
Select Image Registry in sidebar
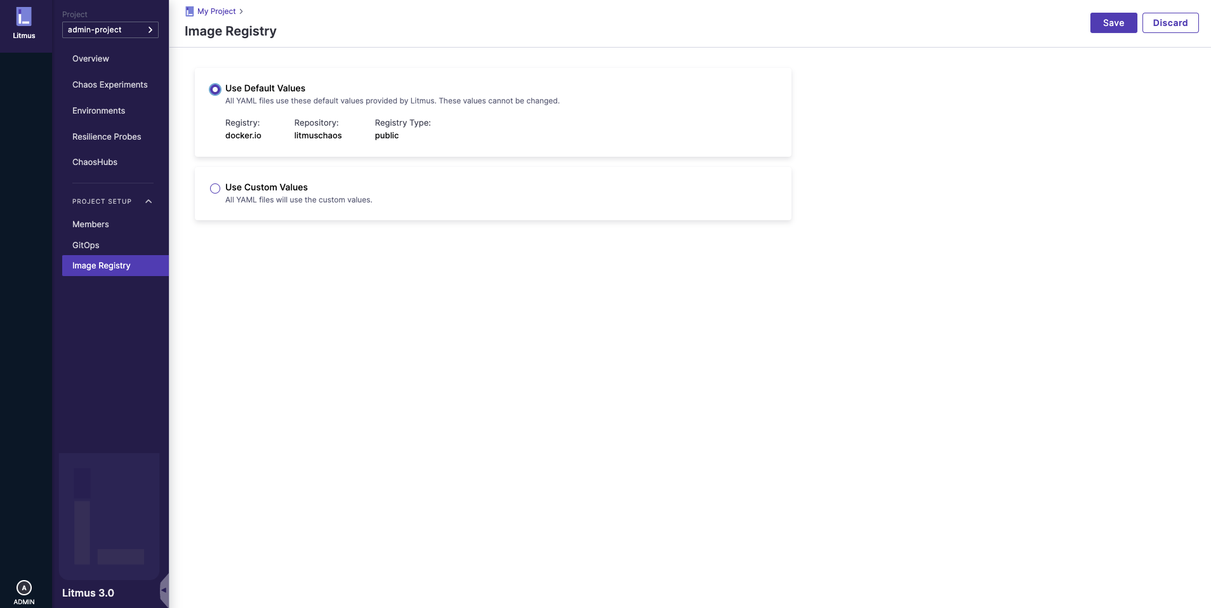[x=102, y=266]
